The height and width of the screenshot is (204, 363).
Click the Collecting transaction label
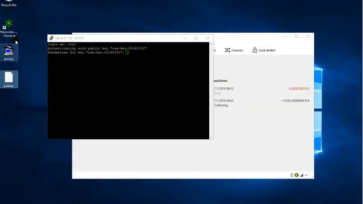pyautogui.click(x=221, y=105)
